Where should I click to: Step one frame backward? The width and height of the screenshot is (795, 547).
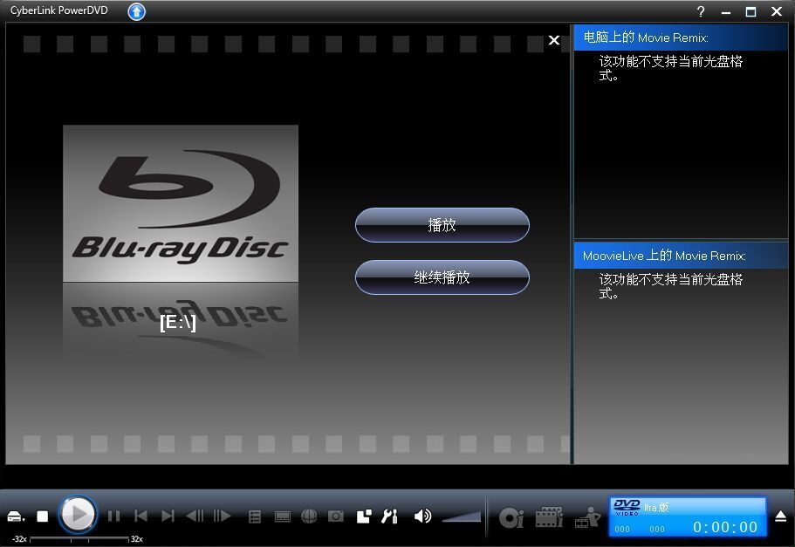point(195,516)
